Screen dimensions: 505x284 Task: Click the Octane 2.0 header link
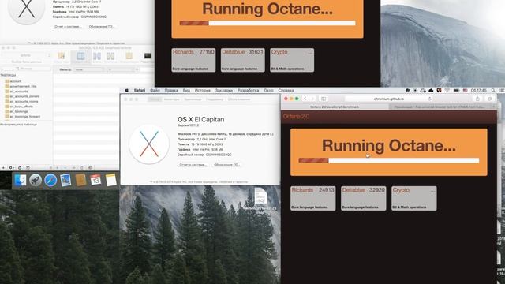pos(296,117)
